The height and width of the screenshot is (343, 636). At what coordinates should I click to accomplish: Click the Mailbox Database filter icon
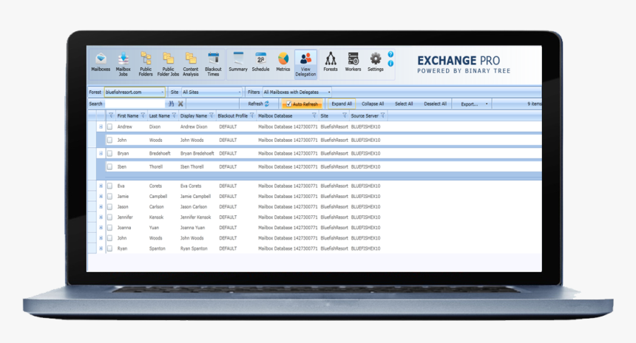click(314, 115)
